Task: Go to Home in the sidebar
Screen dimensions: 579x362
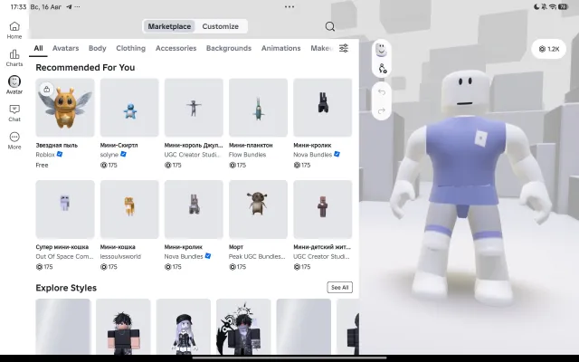Action: coord(14,30)
